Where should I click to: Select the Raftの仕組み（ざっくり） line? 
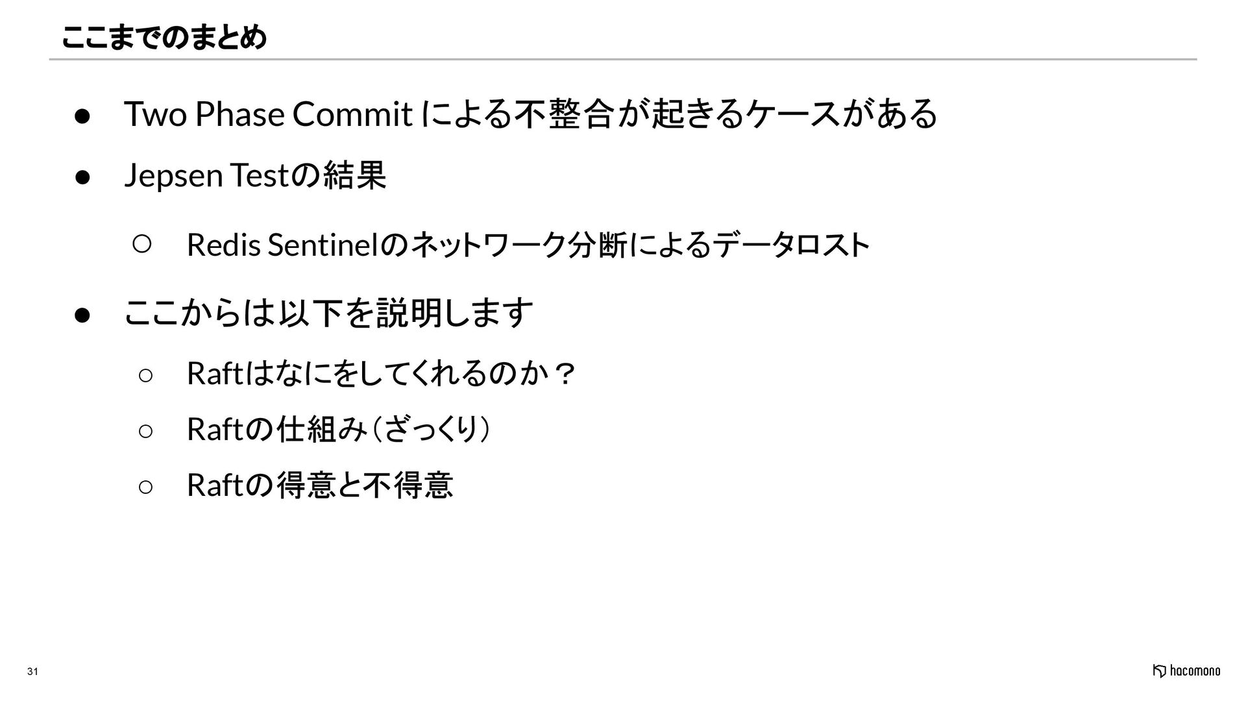tap(339, 430)
